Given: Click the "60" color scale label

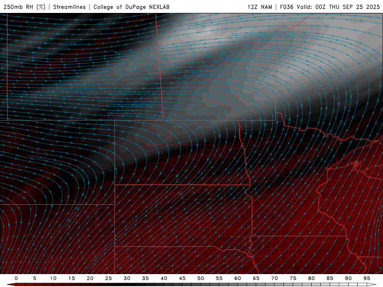Looking at the screenshot, I should (237, 278).
